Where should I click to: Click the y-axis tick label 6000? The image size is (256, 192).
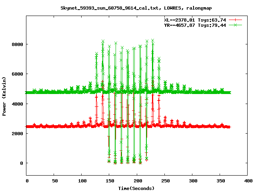(x=17, y=74)
